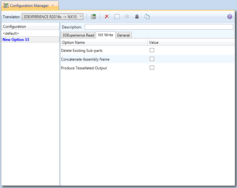
Task: Click the blank square toolbar icon
Action: [x=117, y=17]
